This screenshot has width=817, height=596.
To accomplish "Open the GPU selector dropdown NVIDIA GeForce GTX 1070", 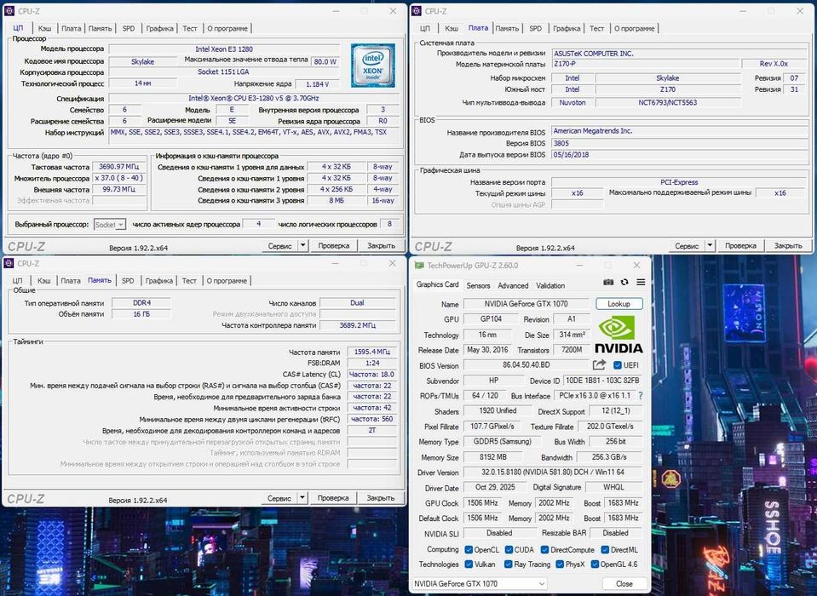I will click(479, 583).
